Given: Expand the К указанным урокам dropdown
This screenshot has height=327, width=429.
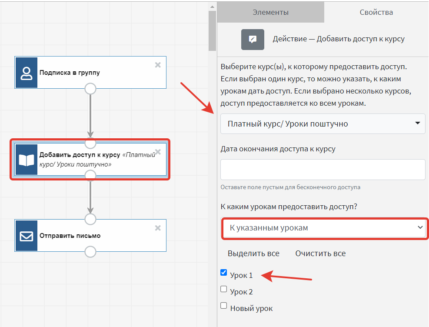Looking at the screenshot, I should (x=323, y=227).
